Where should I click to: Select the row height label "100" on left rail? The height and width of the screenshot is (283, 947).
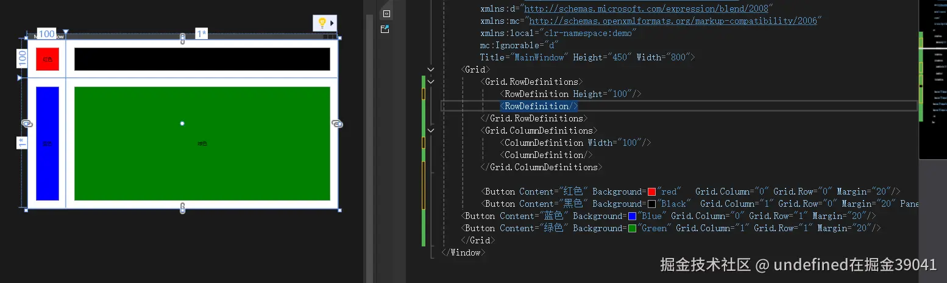point(22,58)
